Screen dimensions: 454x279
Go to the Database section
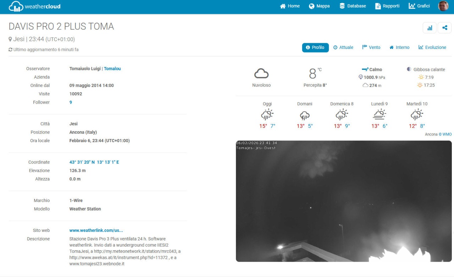(353, 6)
